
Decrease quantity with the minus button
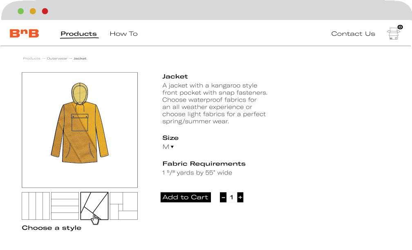(223, 197)
